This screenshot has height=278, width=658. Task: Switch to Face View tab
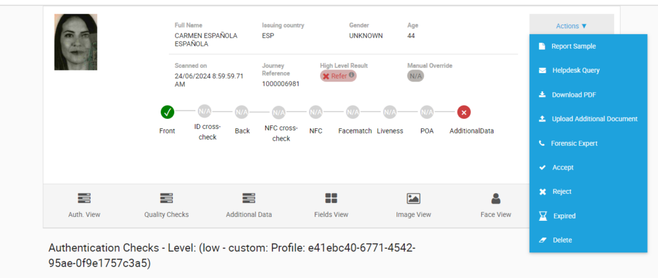tap(495, 205)
